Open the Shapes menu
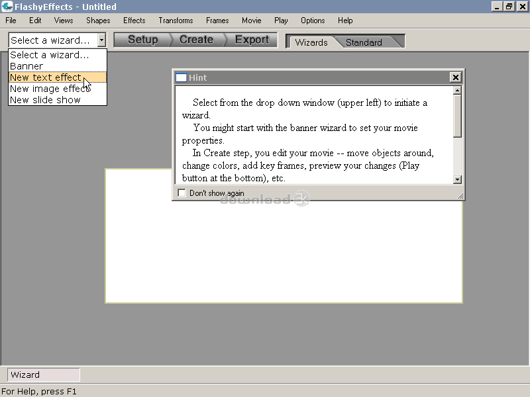This screenshot has height=397, width=530. point(98,21)
